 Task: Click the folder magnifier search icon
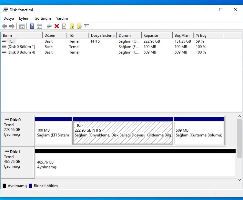(x=79, y=26)
